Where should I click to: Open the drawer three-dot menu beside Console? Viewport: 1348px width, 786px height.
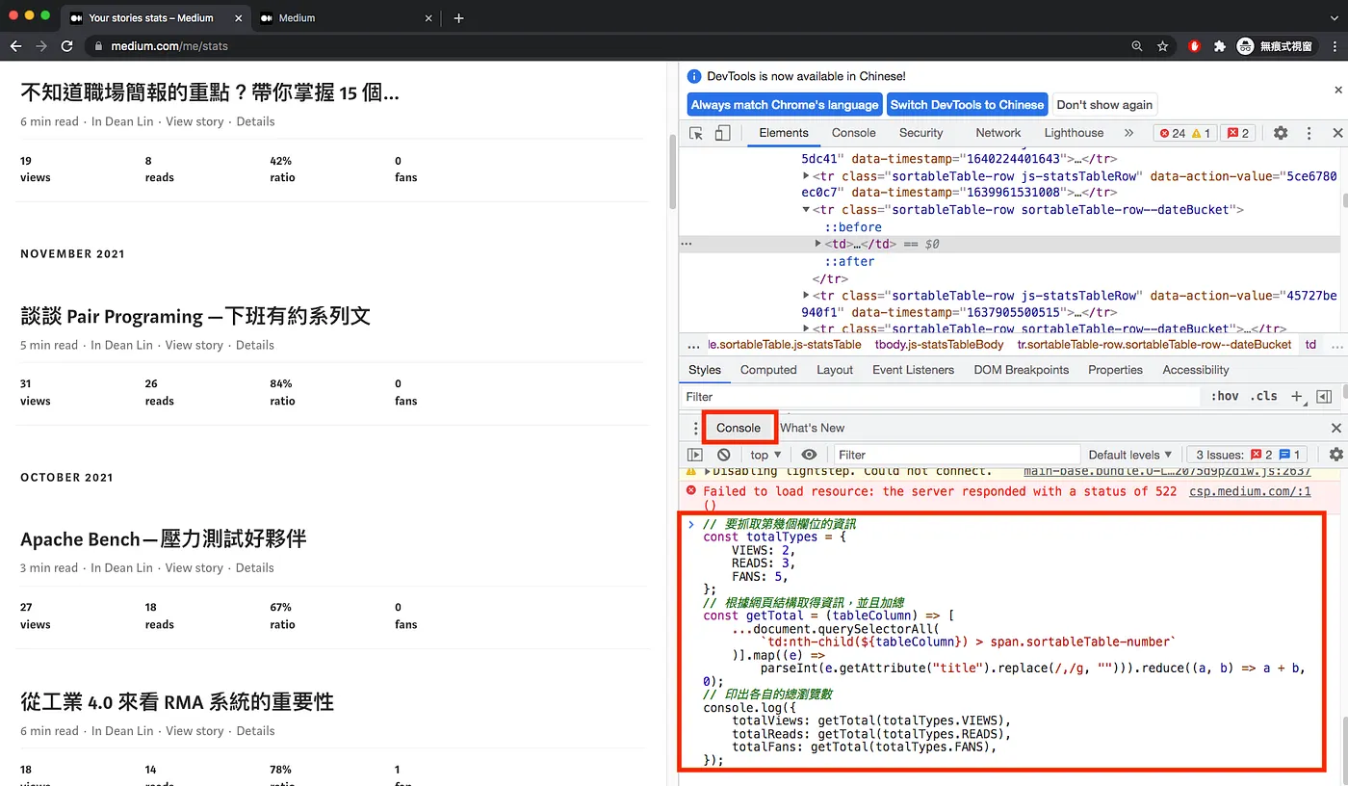[695, 428]
